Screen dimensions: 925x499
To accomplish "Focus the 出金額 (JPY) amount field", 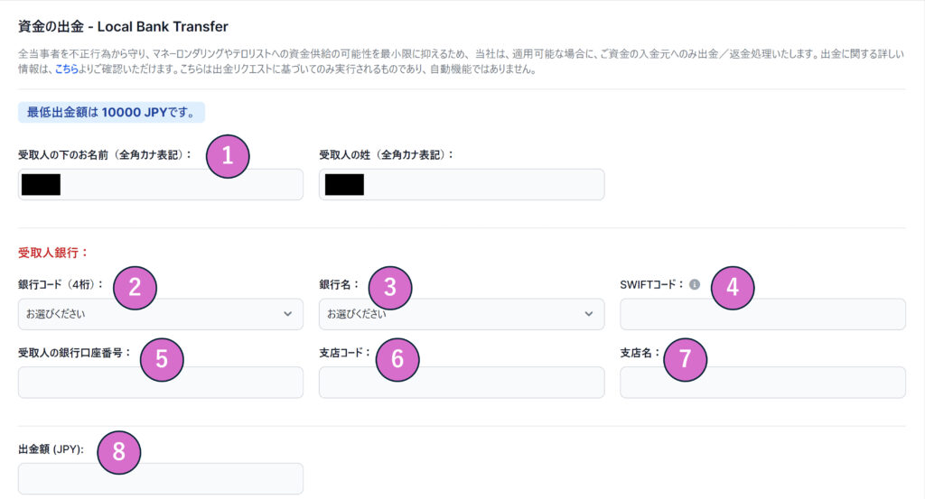I will 160,478.
